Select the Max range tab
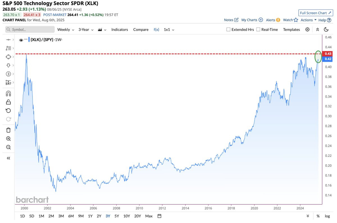Image resolution: width=337 pixels, height=223 pixels. 149,216
